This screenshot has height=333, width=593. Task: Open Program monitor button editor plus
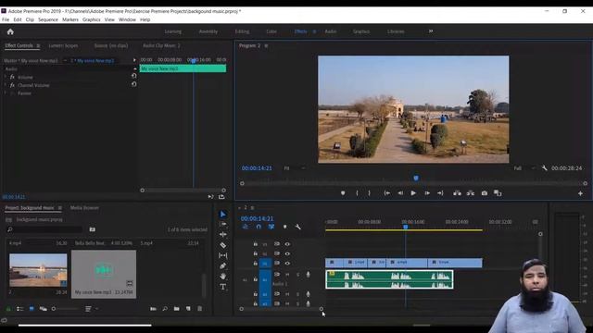tap(580, 193)
